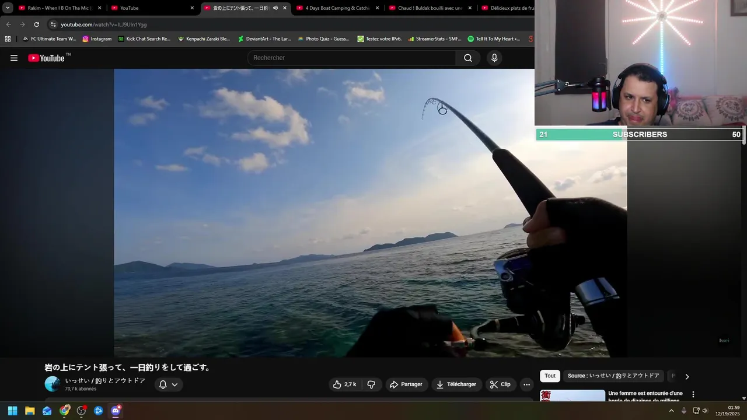747x420 pixels.
Task: Open File Explorer from the taskbar
Action: coord(30,411)
